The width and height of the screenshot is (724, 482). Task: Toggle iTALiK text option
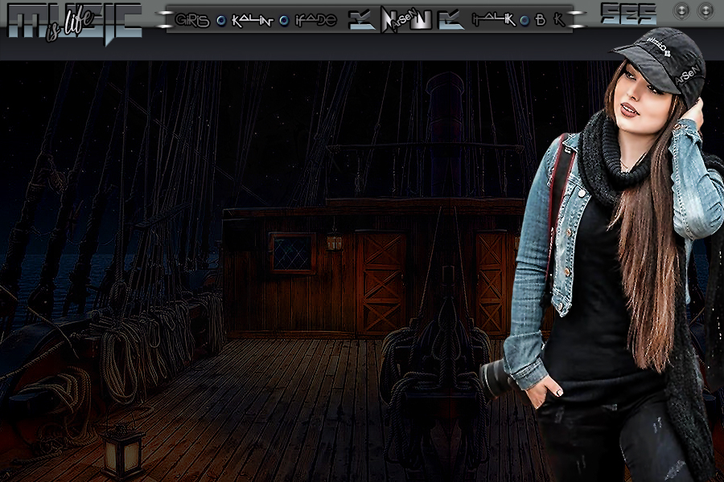(494, 19)
